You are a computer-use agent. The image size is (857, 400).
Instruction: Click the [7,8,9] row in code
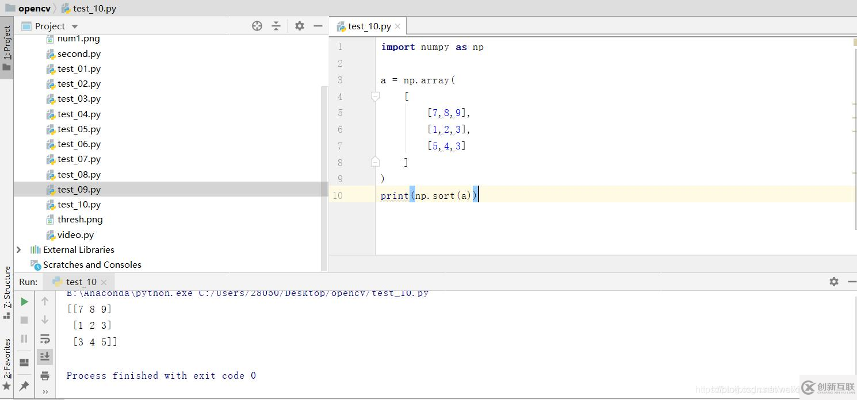449,113
